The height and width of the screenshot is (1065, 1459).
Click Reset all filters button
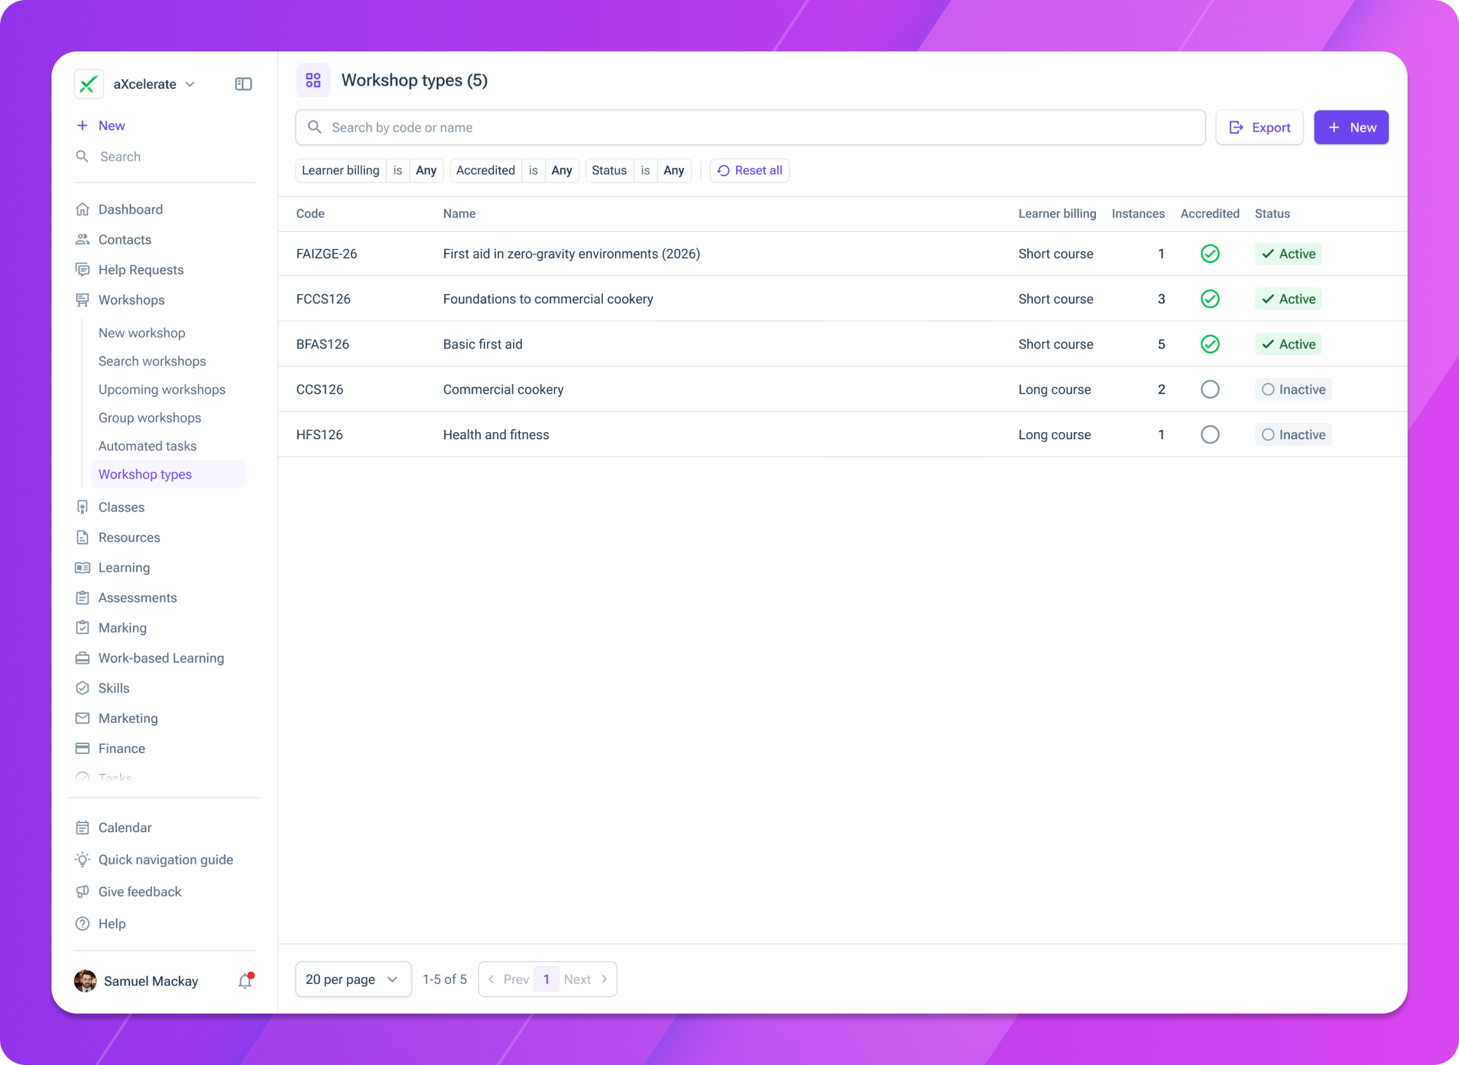(x=750, y=171)
